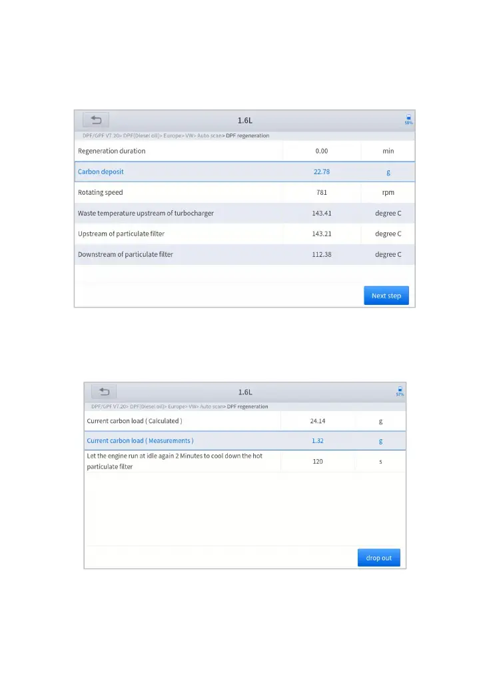Click the back arrow in the top screenshot

96,120
